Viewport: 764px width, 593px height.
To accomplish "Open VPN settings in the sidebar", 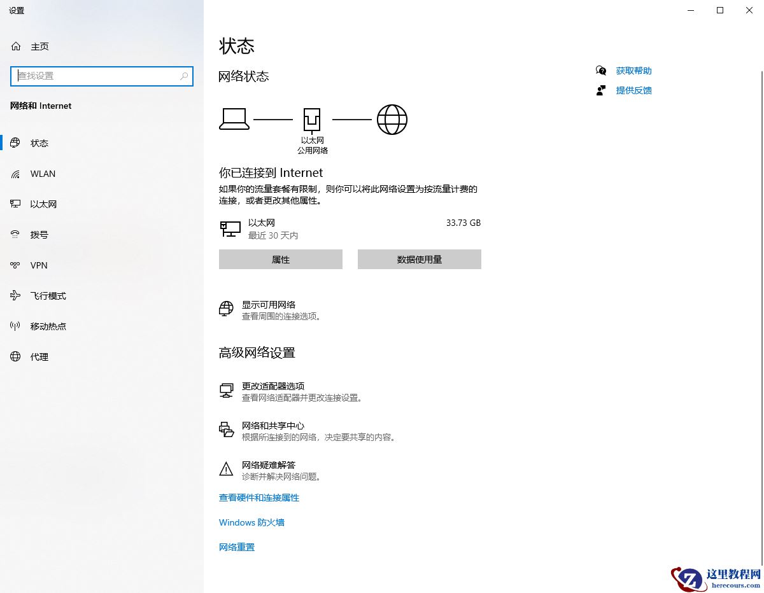I will tap(38, 265).
